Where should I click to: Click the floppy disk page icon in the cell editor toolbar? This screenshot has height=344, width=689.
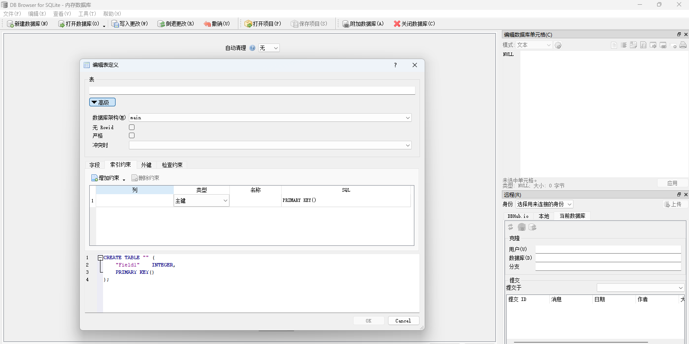coord(643,45)
